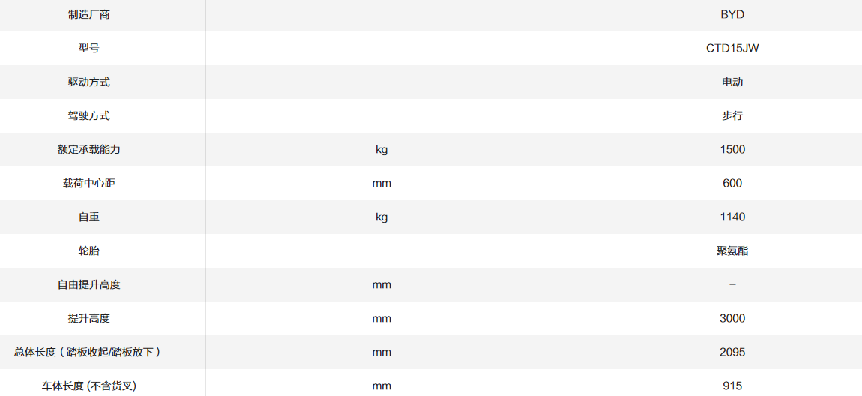Click the kg unit in 自重 row

pyautogui.click(x=382, y=217)
